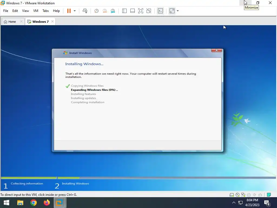Click the printer status icon
277x208 pixels.
pyautogui.click(x=249, y=195)
